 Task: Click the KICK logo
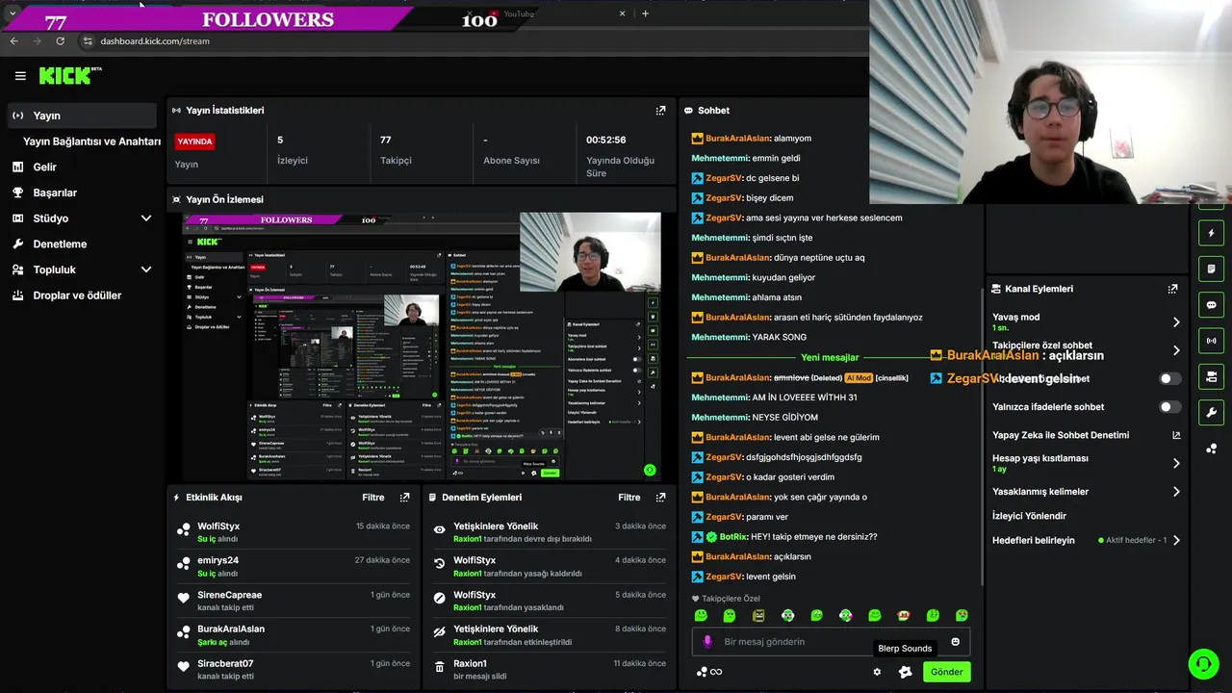point(69,75)
